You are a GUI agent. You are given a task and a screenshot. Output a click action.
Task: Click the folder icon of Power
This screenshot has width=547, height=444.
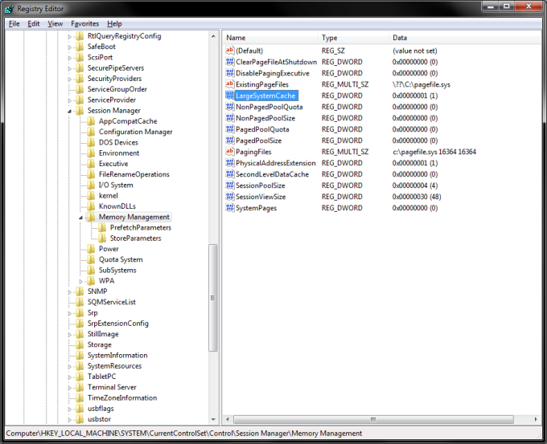coord(91,249)
